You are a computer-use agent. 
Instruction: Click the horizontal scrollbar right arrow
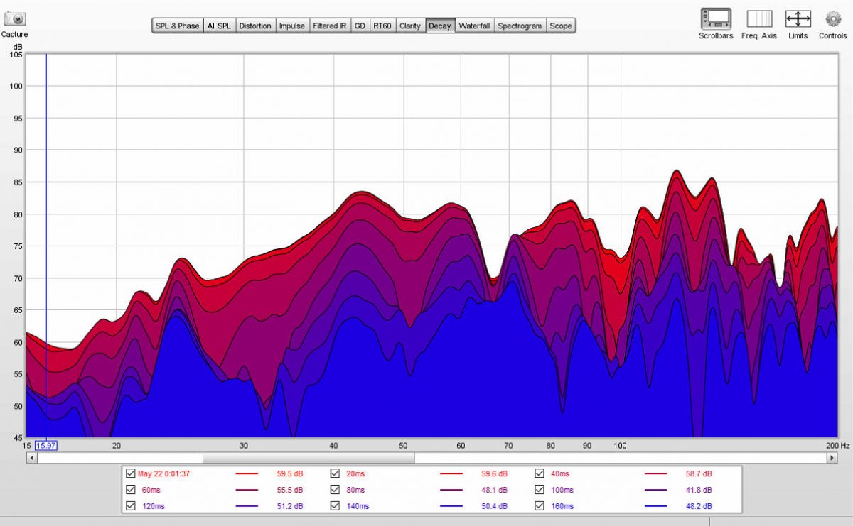click(x=832, y=458)
